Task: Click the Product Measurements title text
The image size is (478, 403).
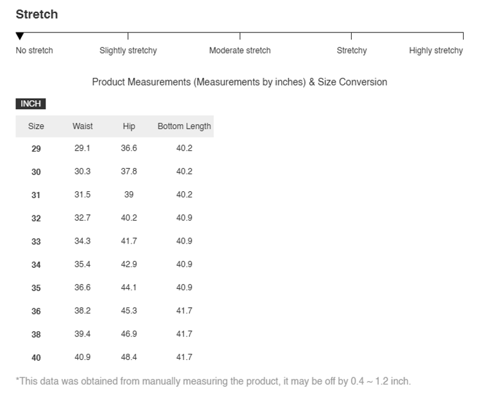Action: 240,82
